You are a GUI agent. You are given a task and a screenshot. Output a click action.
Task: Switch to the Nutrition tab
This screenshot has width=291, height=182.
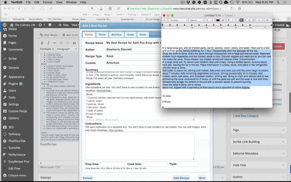tap(116, 34)
